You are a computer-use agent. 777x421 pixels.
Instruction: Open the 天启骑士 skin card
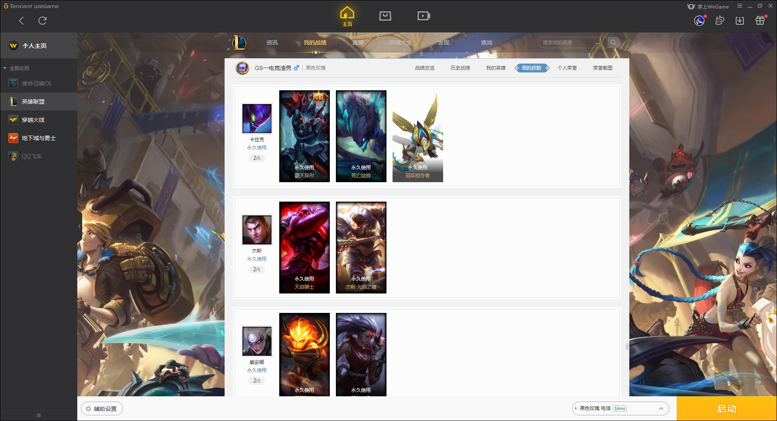(304, 247)
